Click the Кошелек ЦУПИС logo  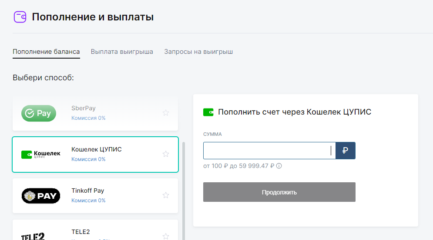tap(41, 155)
